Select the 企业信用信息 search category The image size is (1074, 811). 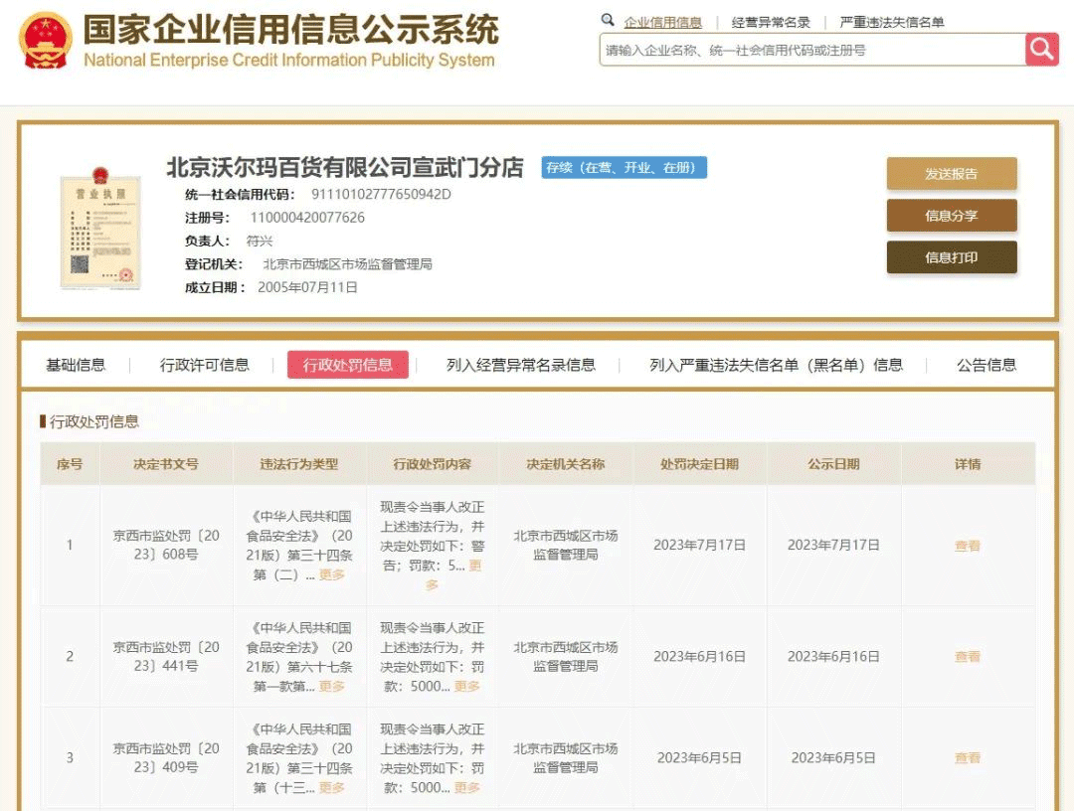pos(662,22)
